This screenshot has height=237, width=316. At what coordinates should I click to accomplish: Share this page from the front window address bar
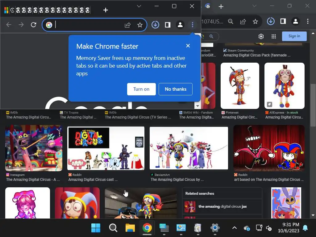(127, 25)
